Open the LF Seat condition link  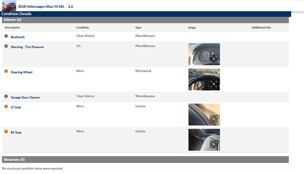point(16,107)
